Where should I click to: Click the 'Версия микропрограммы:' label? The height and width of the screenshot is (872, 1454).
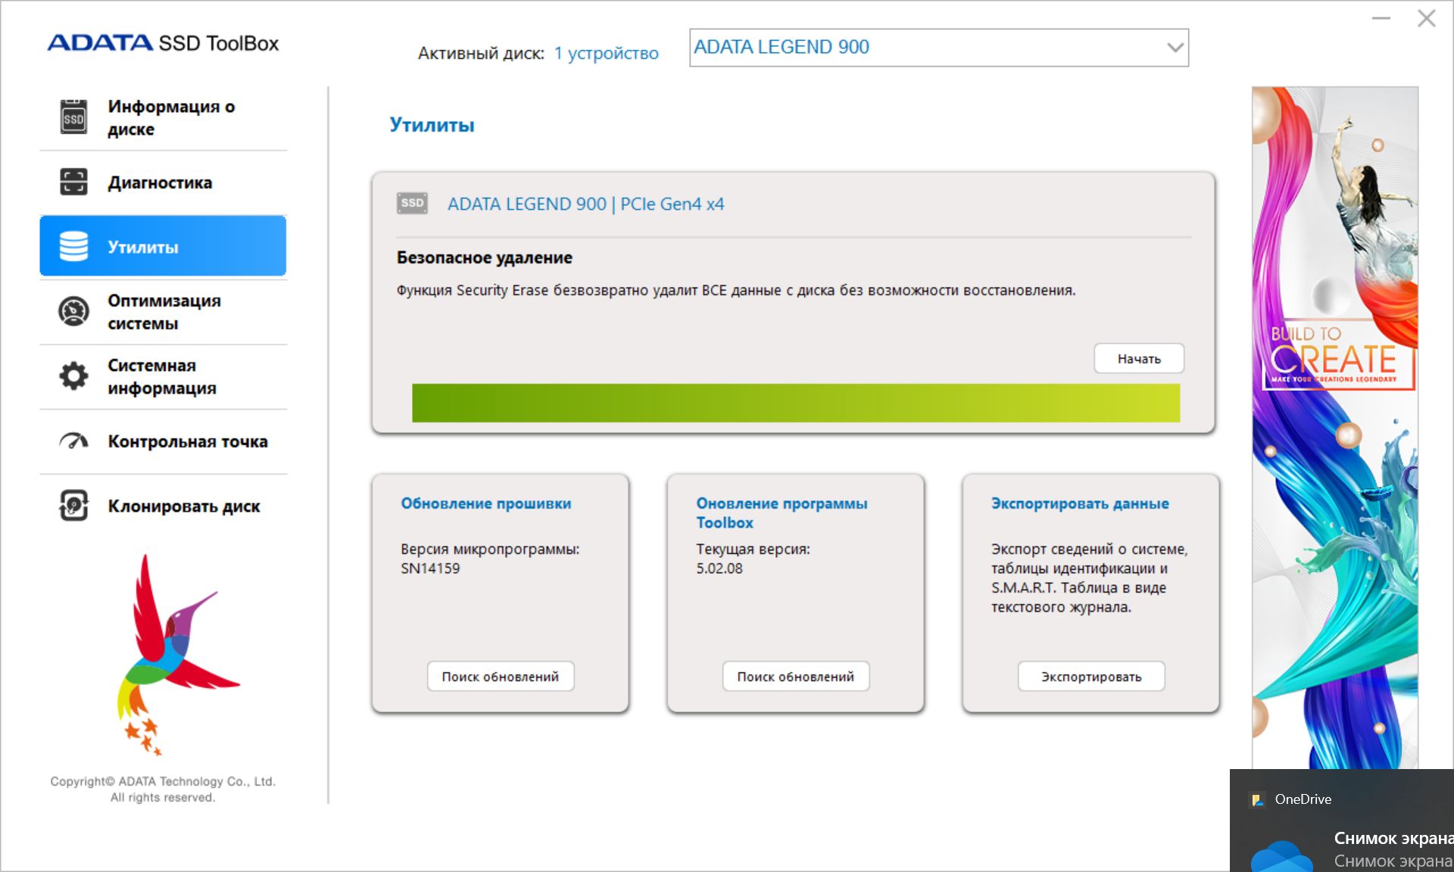pos(490,550)
